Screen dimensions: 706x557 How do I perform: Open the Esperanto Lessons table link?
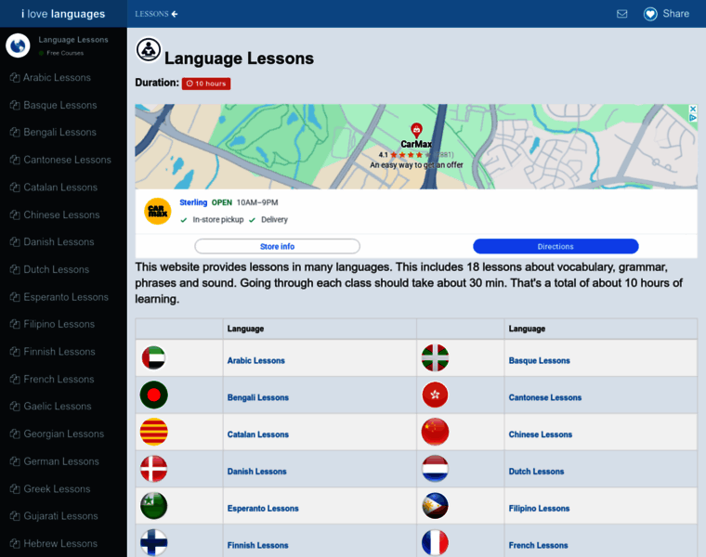(263, 508)
